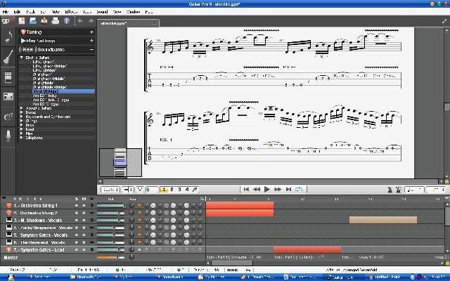Viewport: 450px width, 281px height.
Task: Adjust Orchestra String 1 volume slider
Action: (x=111, y=206)
